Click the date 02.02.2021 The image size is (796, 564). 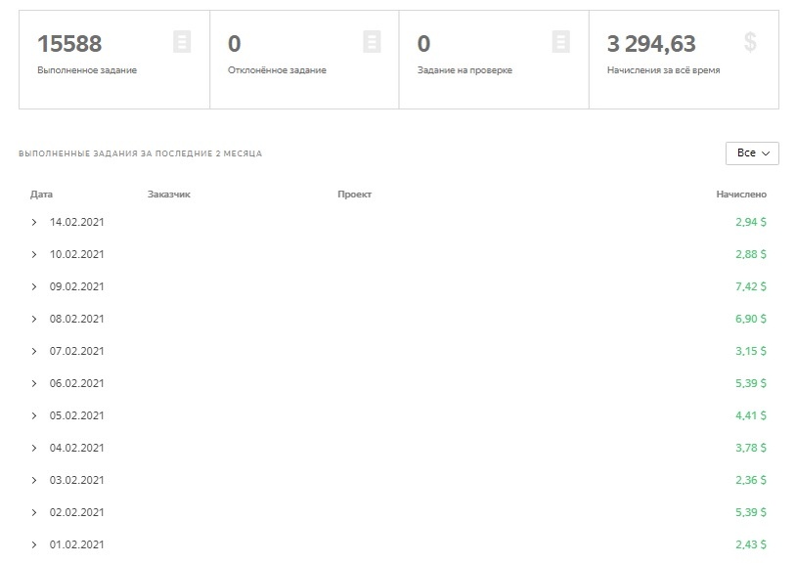[76, 512]
